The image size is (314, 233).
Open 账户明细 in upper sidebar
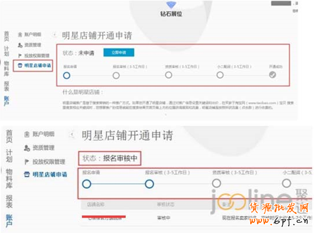click(x=29, y=34)
